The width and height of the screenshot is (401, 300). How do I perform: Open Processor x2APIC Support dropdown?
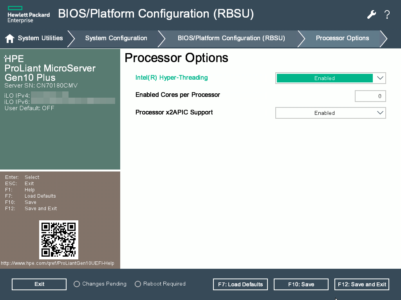331,113
